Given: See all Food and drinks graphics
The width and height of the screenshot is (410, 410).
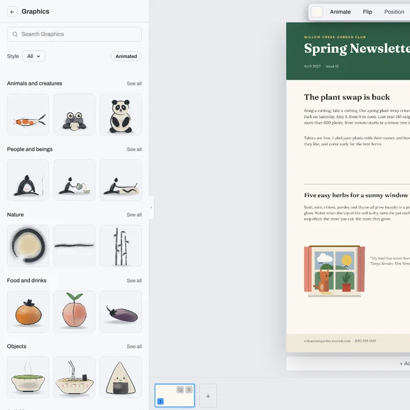Looking at the screenshot, I should click(134, 281).
